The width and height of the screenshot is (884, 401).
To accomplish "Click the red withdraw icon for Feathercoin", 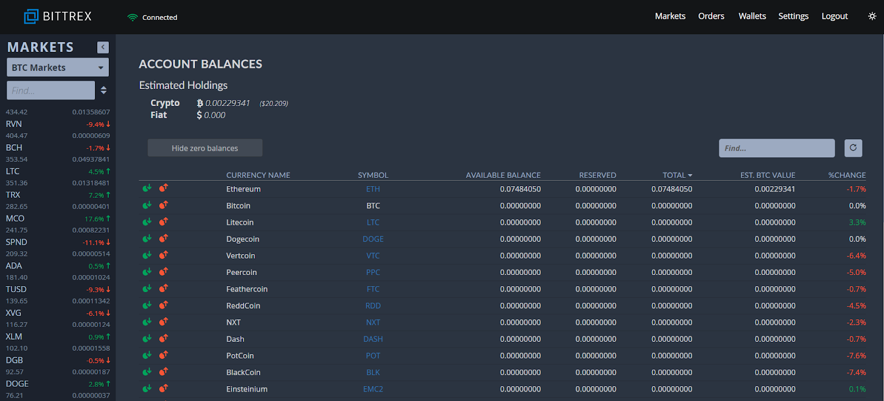I will point(164,288).
